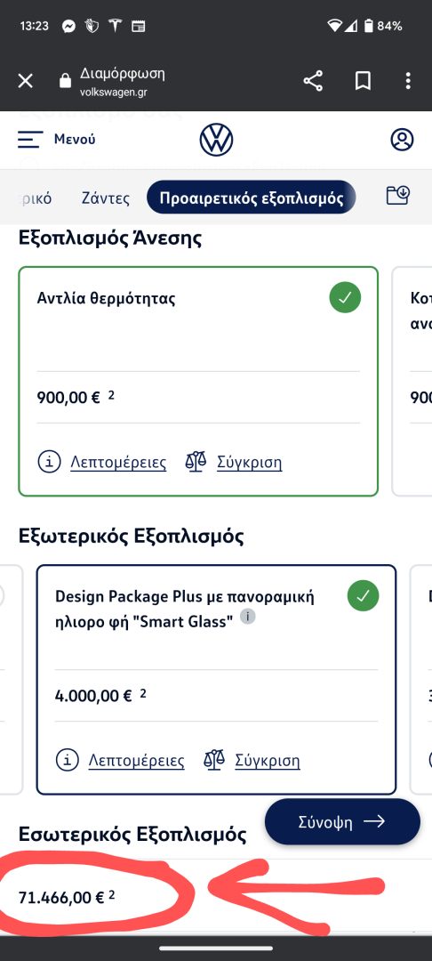432x961 pixels.
Task: Open Λεπτομέρειες for Αντλία θερμότητας
Action: tap(118, 462)
